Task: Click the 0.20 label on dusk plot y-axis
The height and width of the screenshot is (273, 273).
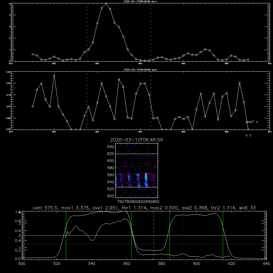Action: tap(8, 83)
